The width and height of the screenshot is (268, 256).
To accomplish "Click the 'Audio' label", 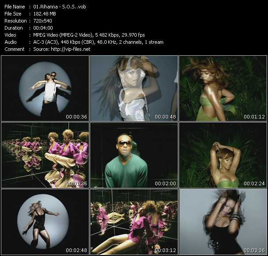I will coord(11,42).
